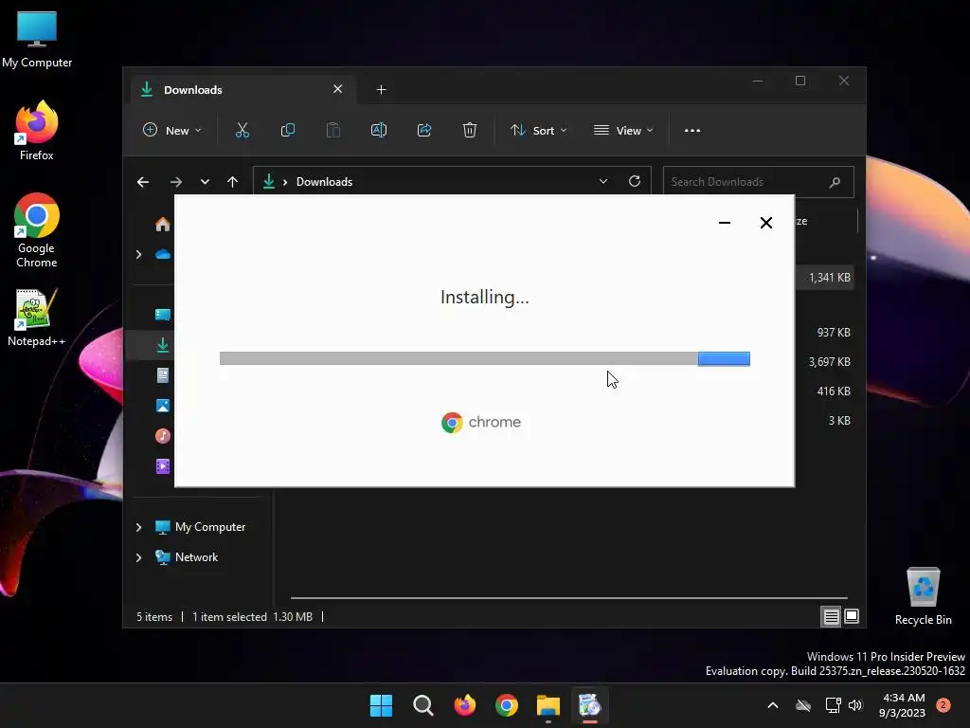Open the Notepad++ desktop shortcut
The width and height of the screenshot is (970, 728).
(x=37, y=318)
